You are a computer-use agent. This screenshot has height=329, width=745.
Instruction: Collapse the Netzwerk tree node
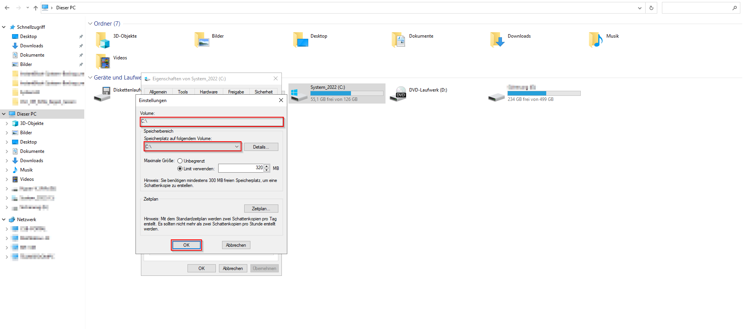coord(4,220)
